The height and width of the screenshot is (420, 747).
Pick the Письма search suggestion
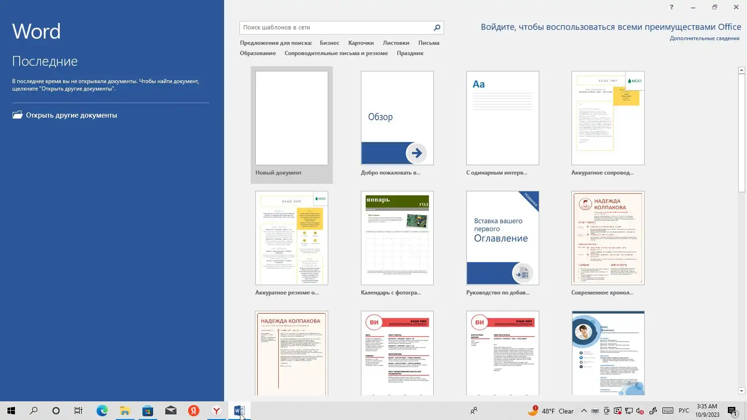click(429, 43)
